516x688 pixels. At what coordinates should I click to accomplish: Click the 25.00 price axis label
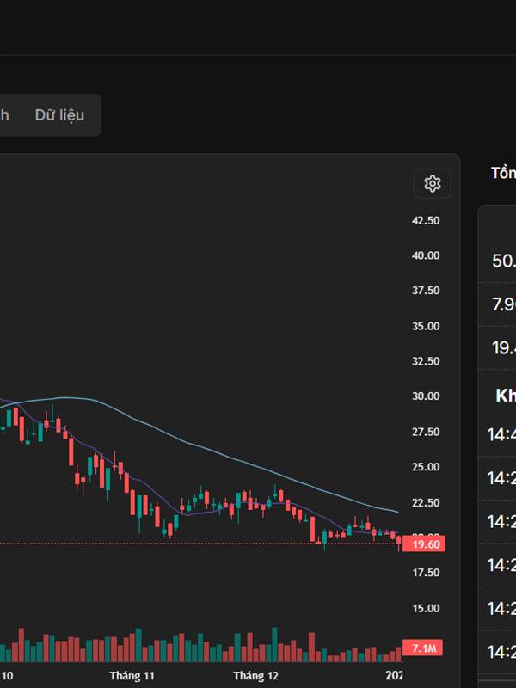426,467
